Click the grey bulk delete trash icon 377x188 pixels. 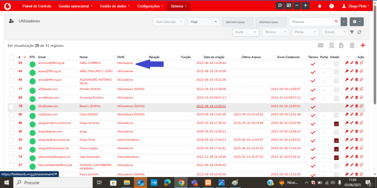point(352,45)
